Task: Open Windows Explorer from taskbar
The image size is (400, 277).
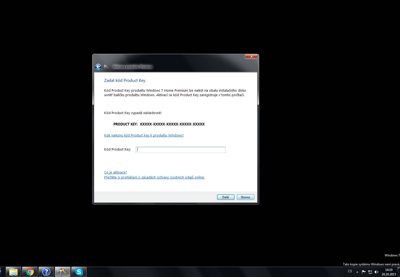Action: coord(13,272)
